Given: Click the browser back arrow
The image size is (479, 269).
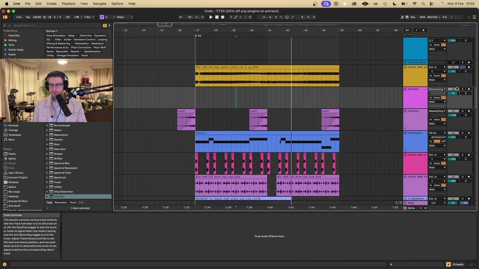Looking at the screenshot, I should pos(4,25).
